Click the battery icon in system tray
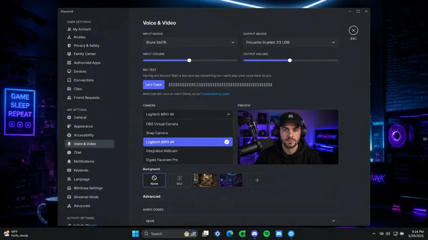 click(402, 234)
